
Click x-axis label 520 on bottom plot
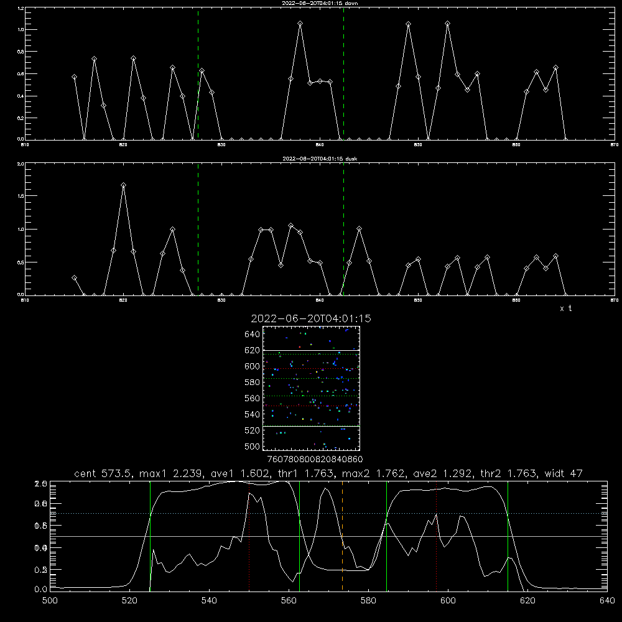129,601
